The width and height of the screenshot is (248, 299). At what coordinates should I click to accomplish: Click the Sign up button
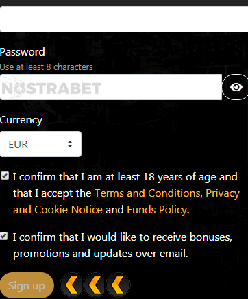27,285
